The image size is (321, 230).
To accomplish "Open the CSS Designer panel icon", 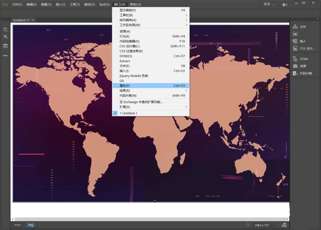I will point(295,48).
